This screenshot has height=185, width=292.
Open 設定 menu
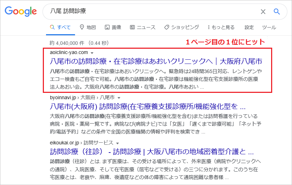point(249,27)
